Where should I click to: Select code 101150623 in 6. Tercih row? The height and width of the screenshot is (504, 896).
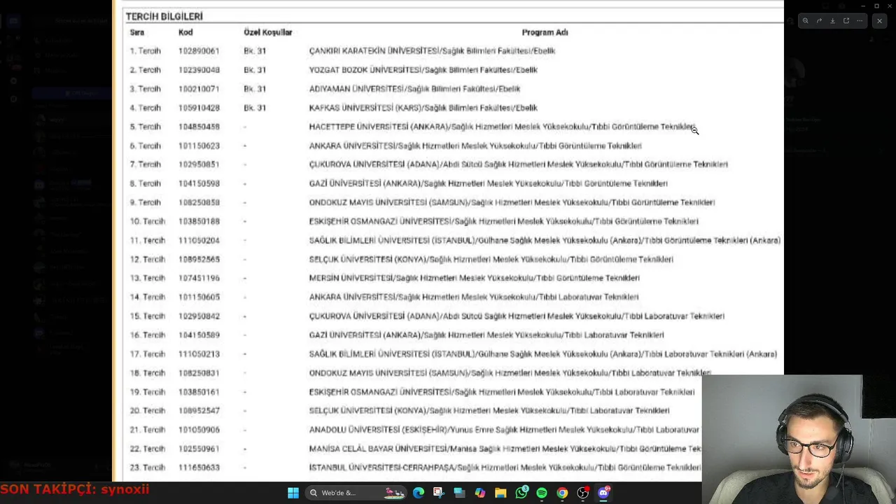[199, 146]
